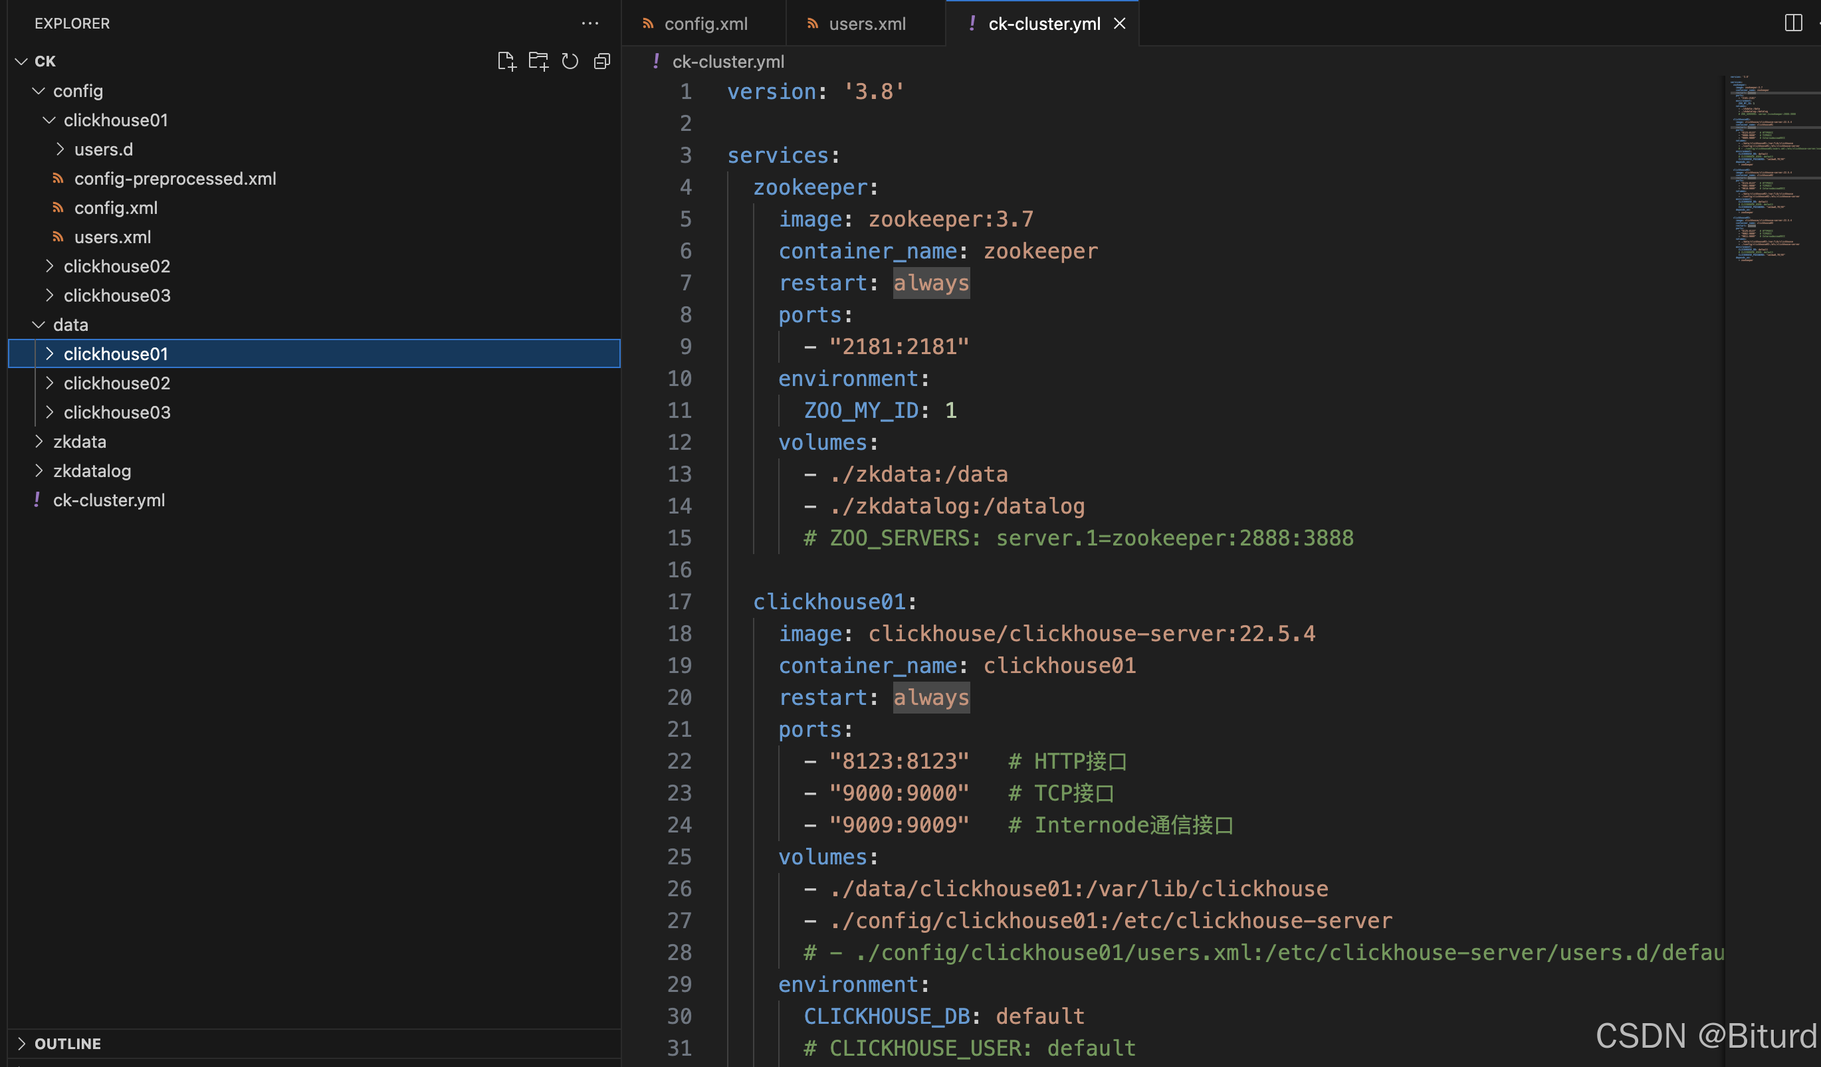Click './zkdatalog:/datalog' volume entry

pyautogui.click(x=957, y=506)
